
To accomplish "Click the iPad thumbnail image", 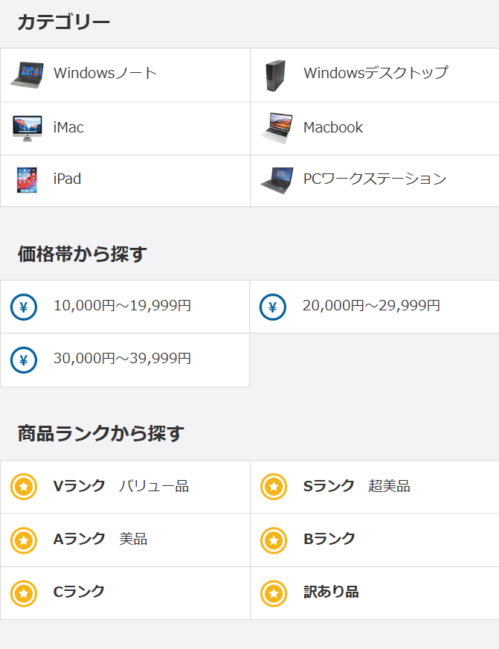I will pos(27,180).
